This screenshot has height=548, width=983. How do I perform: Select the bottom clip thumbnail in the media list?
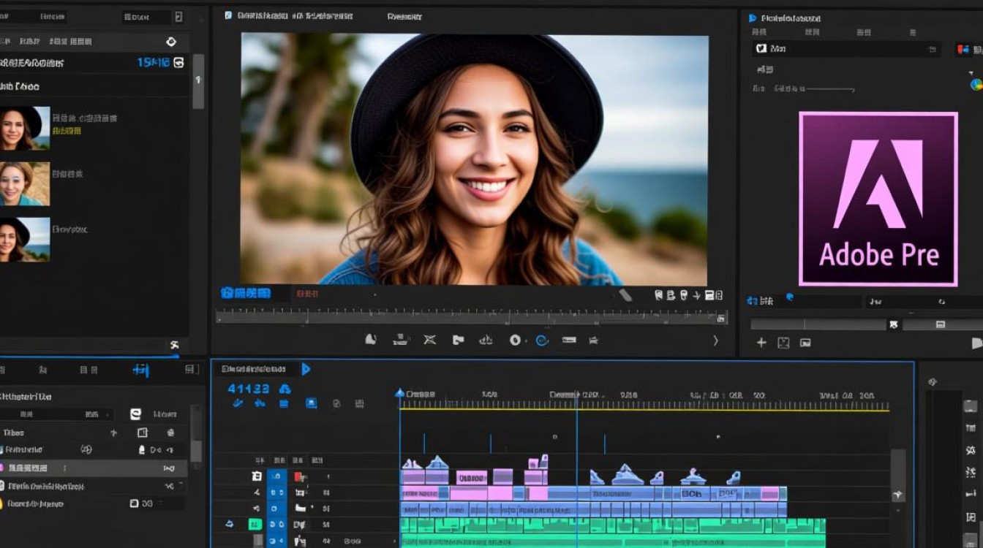click(25, 239)
